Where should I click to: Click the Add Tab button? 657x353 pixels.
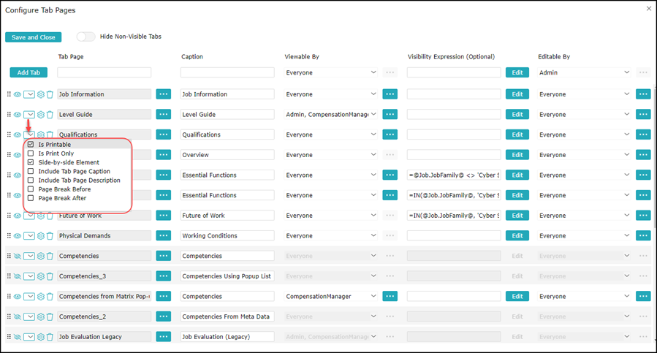(29, 72)
